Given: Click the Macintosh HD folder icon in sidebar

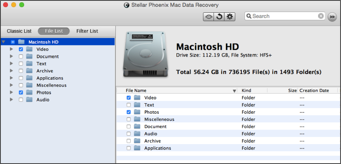Looking at the screenshot, I should [21, 42].
